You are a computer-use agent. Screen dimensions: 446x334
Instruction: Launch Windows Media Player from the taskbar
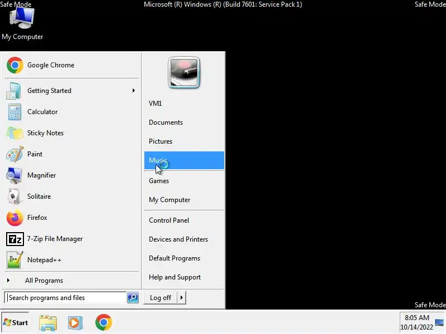point(75,323)
